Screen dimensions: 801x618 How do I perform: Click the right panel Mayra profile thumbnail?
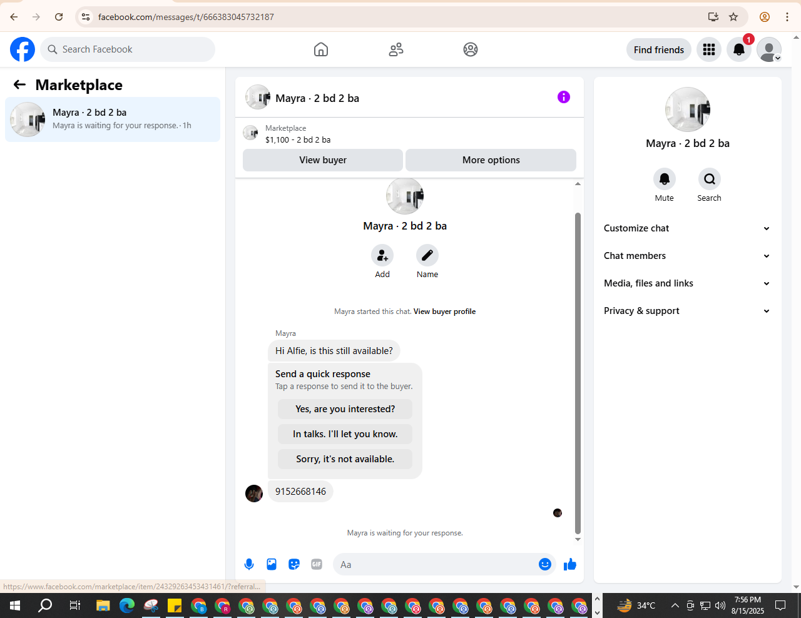688,109
